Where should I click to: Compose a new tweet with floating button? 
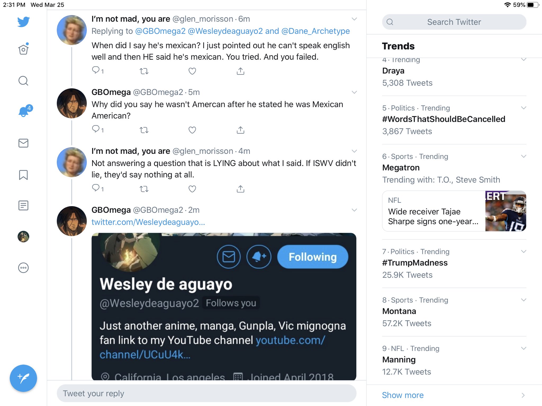[x=23, y=378]
